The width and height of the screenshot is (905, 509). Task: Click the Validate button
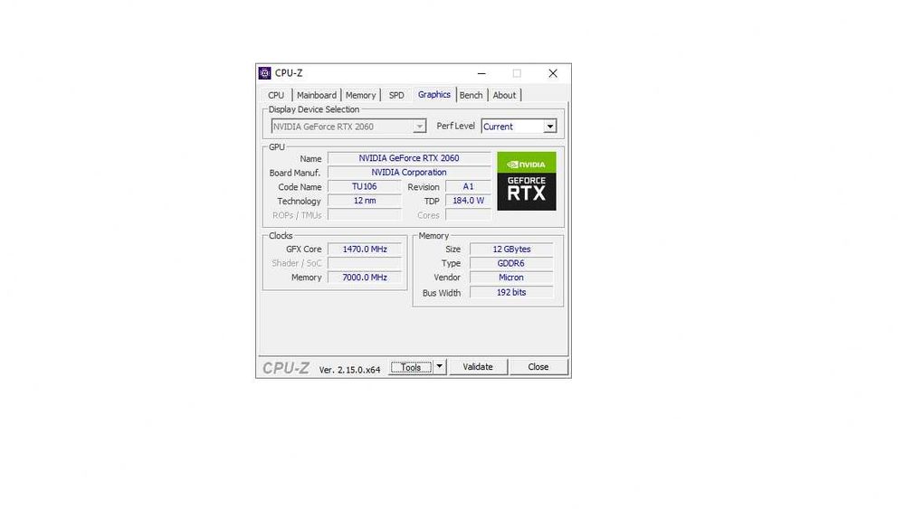[478, 367]
